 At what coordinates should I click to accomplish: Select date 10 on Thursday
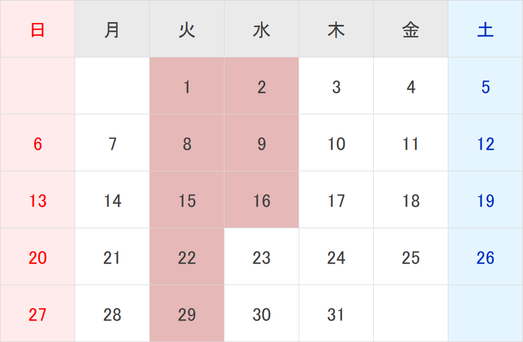click(336, 143)
